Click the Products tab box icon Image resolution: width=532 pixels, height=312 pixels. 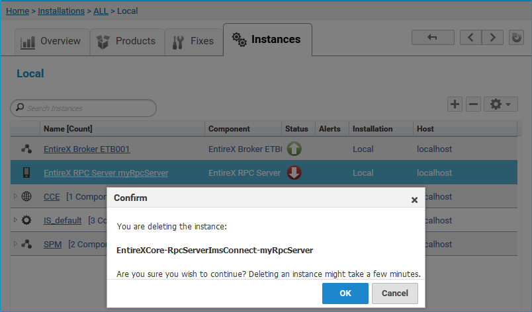click(x=103, y=42)
